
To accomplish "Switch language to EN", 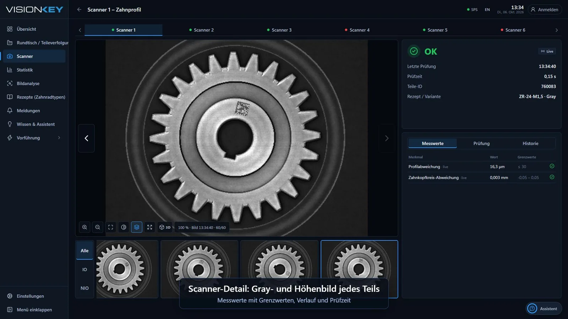I will 487,10.
